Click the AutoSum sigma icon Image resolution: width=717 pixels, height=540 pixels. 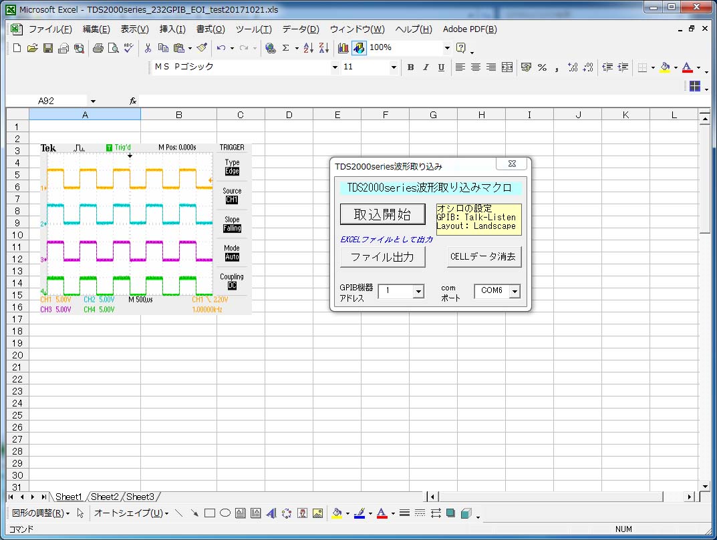point(286,48)
